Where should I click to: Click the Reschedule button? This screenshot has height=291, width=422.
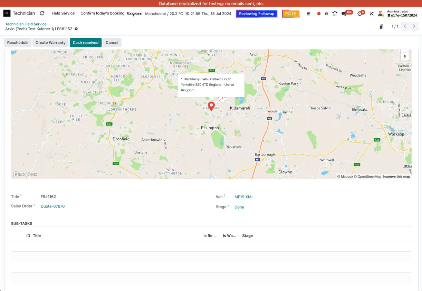coord(18,43)
